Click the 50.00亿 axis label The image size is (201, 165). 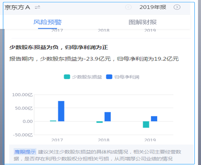click(x=24, y=108)
